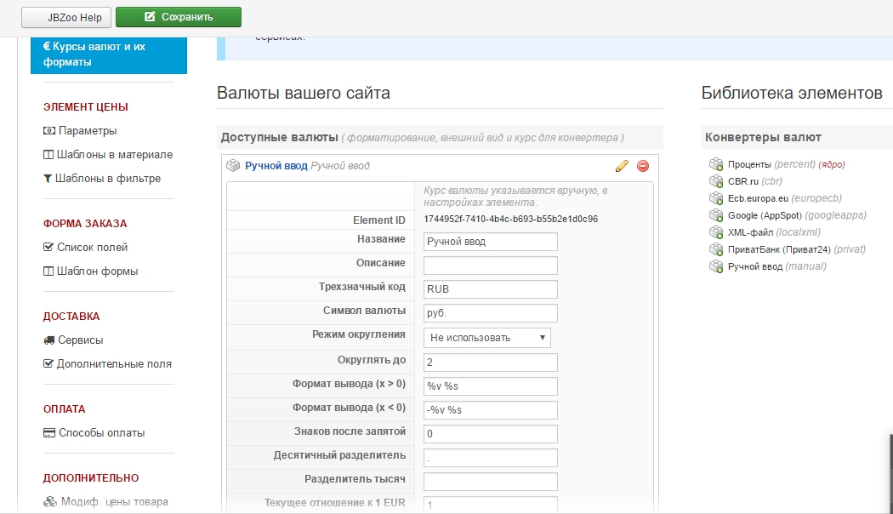Open Способы оплаты link
This screenshot has width=893, height=514.
(x=101, y=433)
